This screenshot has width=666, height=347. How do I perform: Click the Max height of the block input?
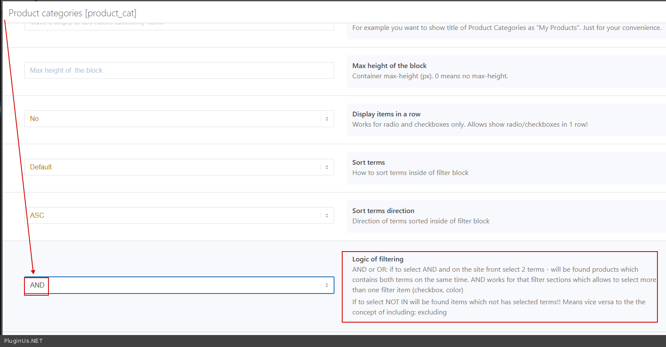point(179,70)
